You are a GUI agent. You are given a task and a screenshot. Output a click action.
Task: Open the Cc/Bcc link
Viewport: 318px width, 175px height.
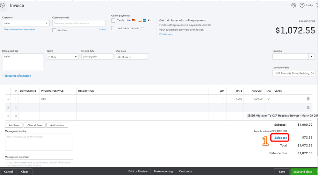tap(102, 29)
